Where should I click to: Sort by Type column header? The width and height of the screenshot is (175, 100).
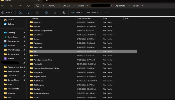tap(105, 18)
